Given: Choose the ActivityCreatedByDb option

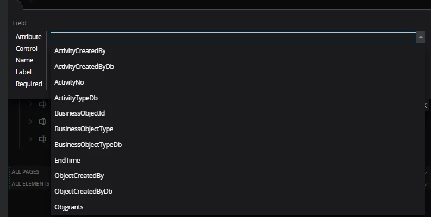Looking at the screenshot, I should 84,67.
